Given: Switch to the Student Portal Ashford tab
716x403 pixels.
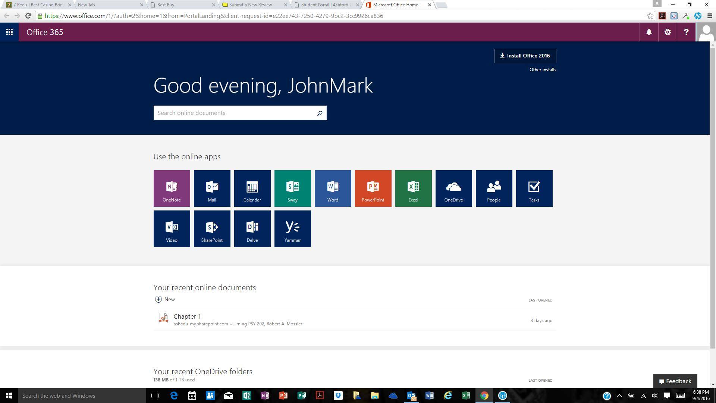Looking at the screenshot, I should [x=324, y=5].
